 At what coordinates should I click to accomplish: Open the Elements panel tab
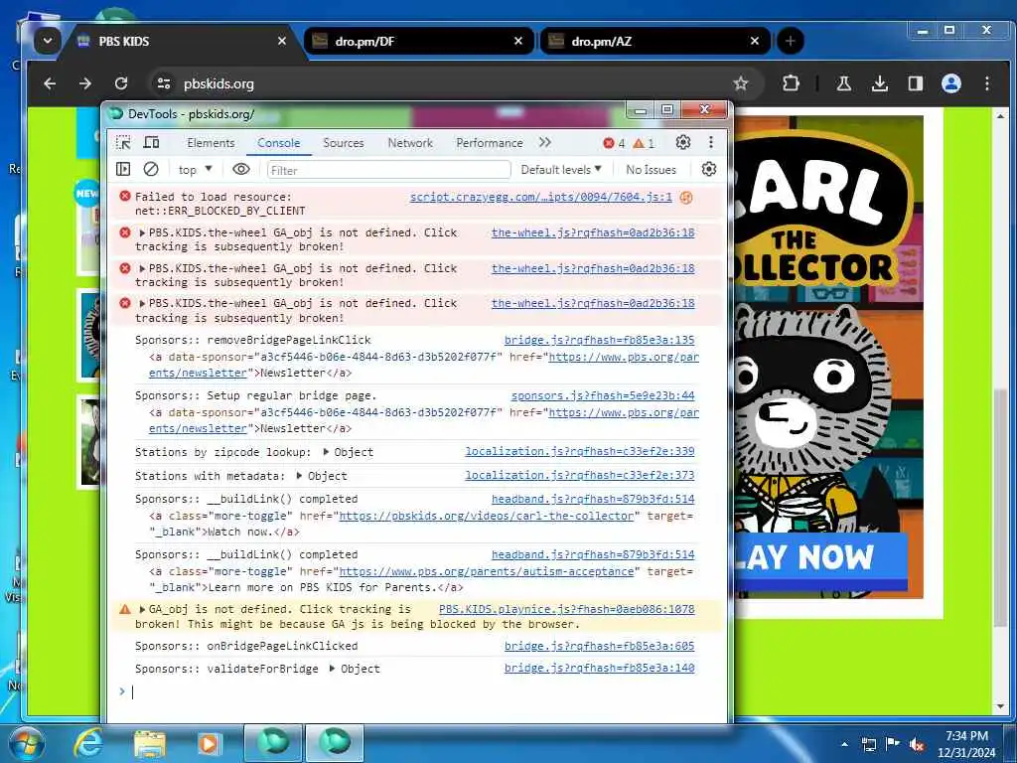(x=211, y=143)
